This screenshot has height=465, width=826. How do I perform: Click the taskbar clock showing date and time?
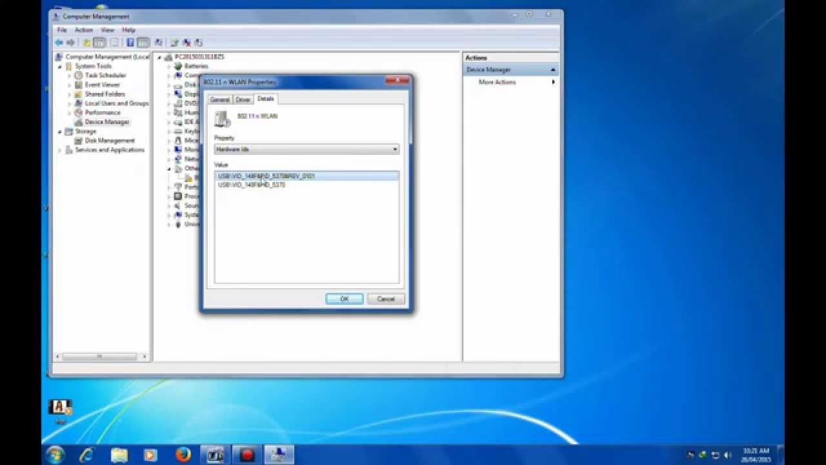756,455
